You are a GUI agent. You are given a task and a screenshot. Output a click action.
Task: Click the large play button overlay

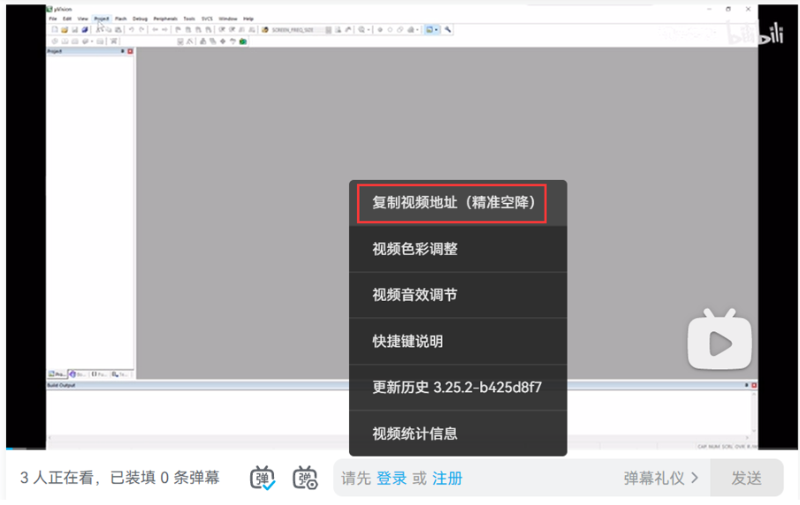click(720, 340)
